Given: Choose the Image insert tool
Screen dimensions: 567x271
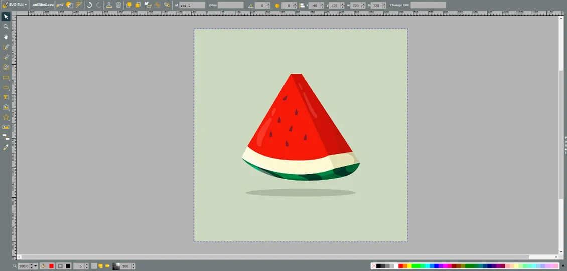Looking at the screenshot, I should 6,127.
